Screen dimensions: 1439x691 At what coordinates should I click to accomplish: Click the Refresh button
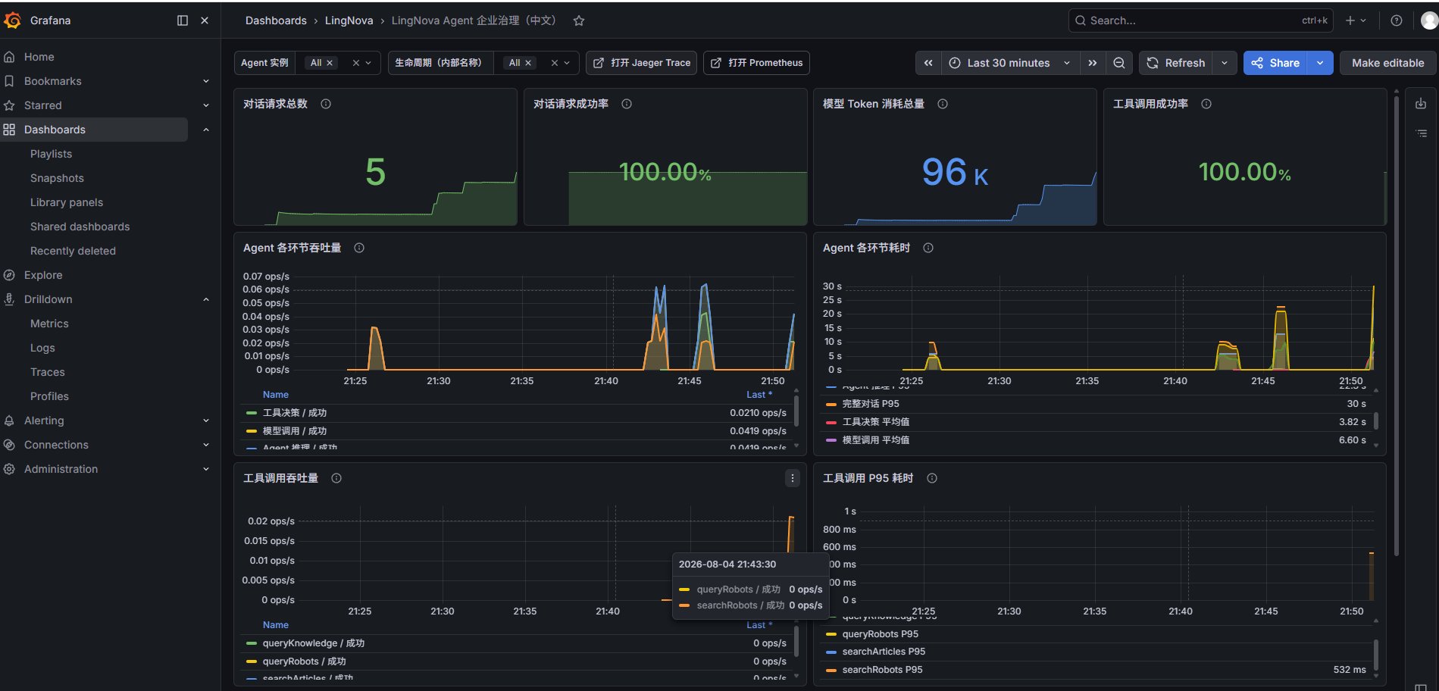[x=1176, y=63]
